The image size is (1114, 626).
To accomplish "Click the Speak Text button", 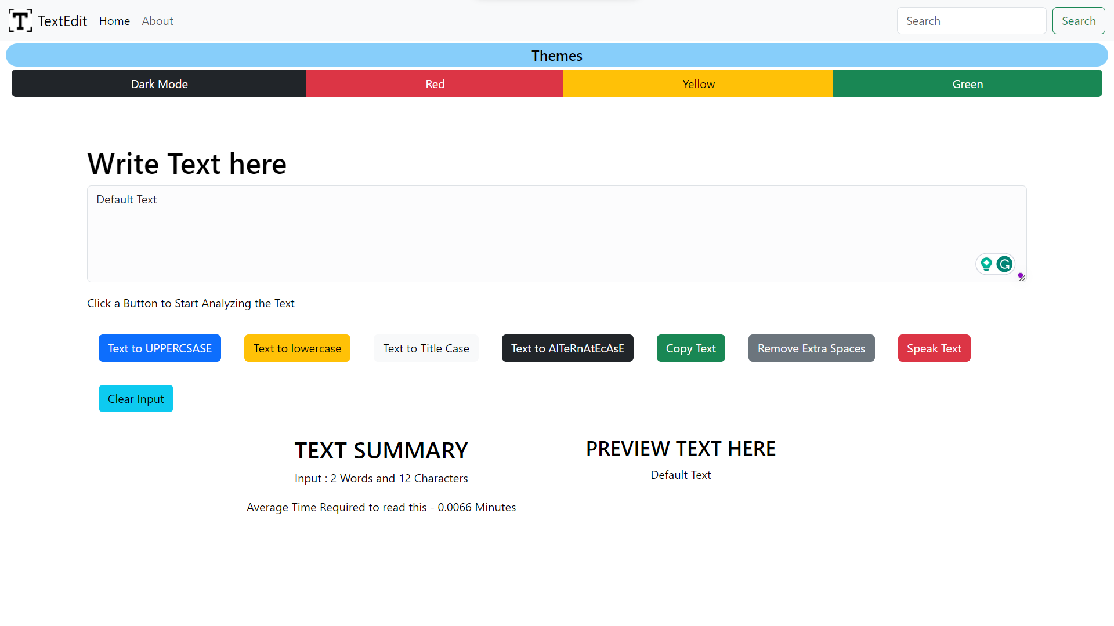I will point(934,348).
